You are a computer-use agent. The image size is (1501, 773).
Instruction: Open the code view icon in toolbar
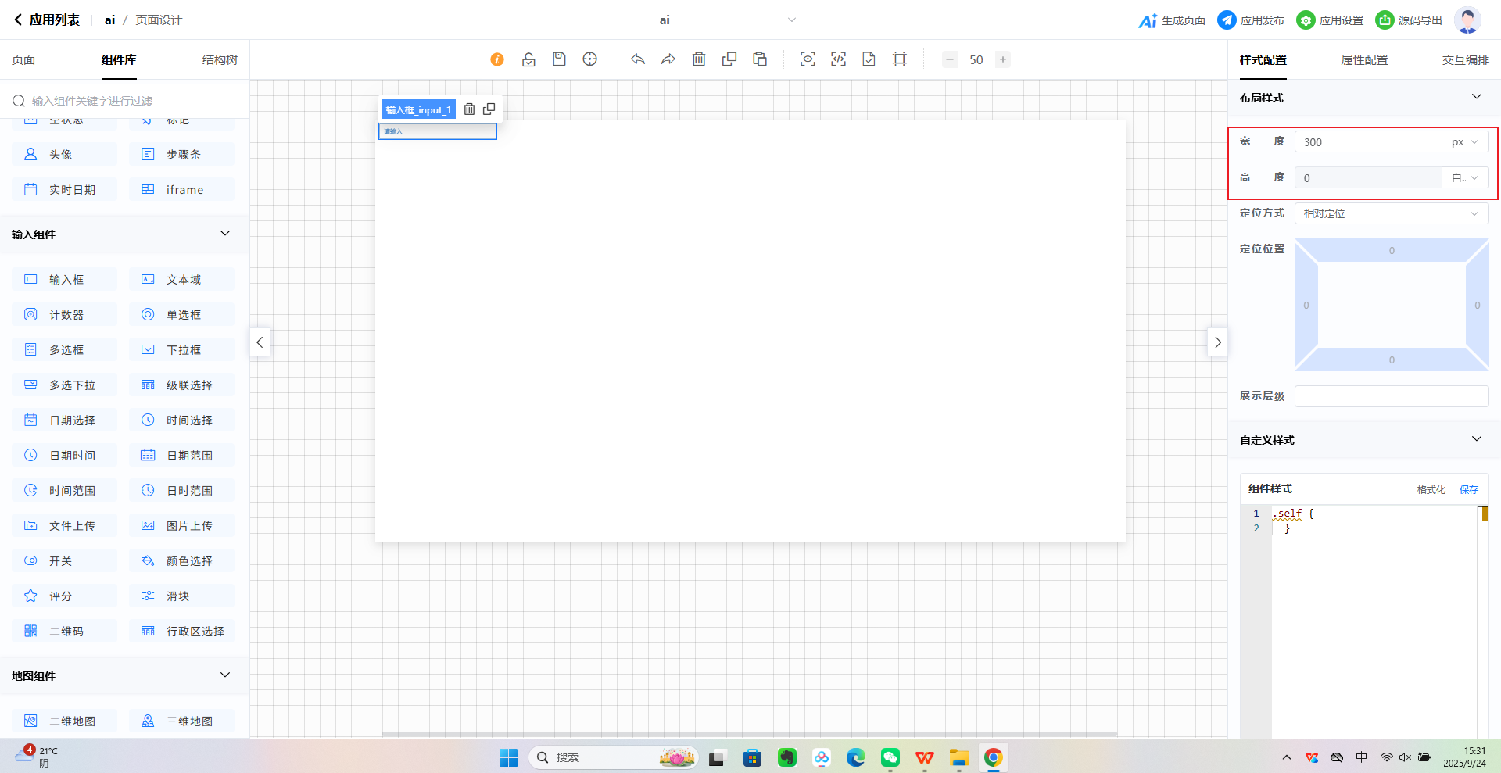838,59
